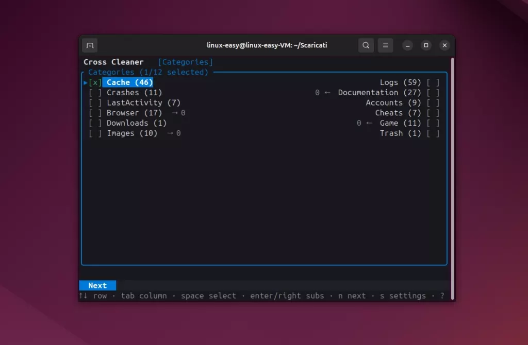Image resolution: width=528 pixels, height=345 pixels.
Task: Select the Downloads (1) label
Action: coord(137,123)
